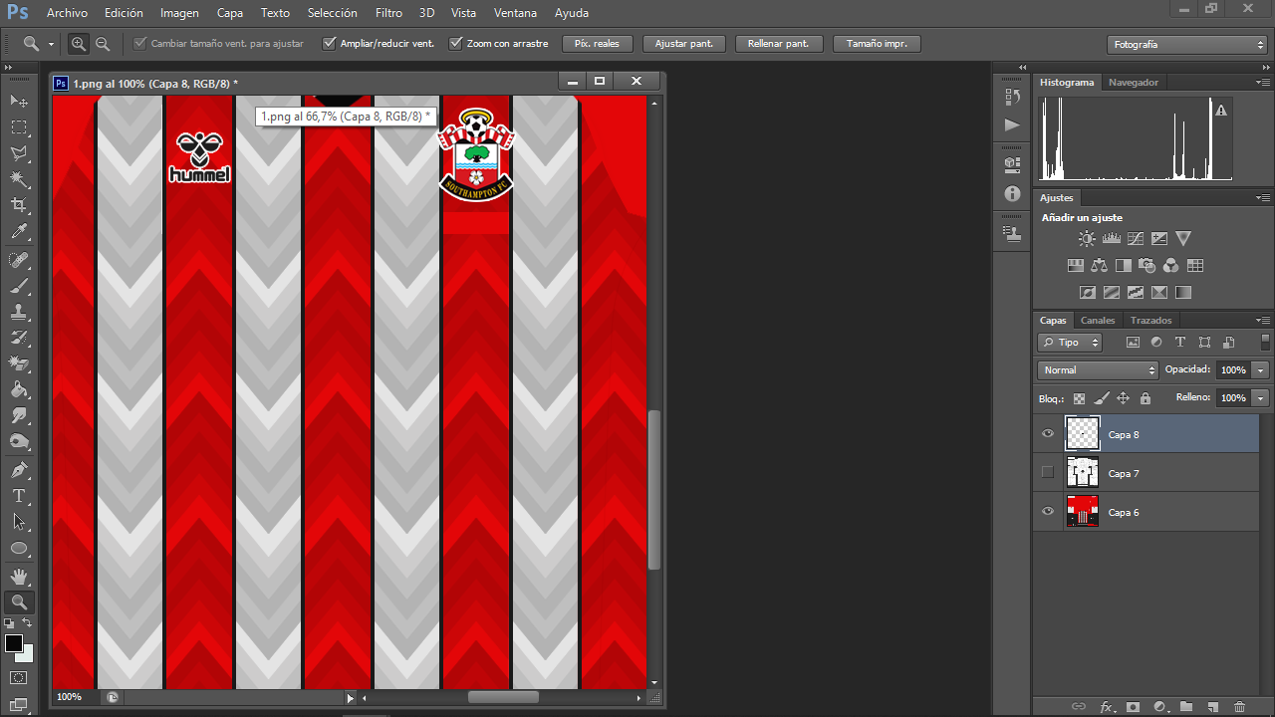Select the Horizontal Type tool
The image size is (1275, 717).
19,496
